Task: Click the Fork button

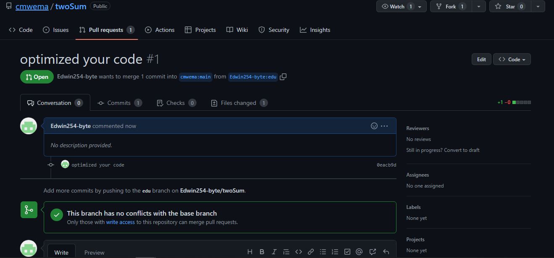Action: coord(451,6)
